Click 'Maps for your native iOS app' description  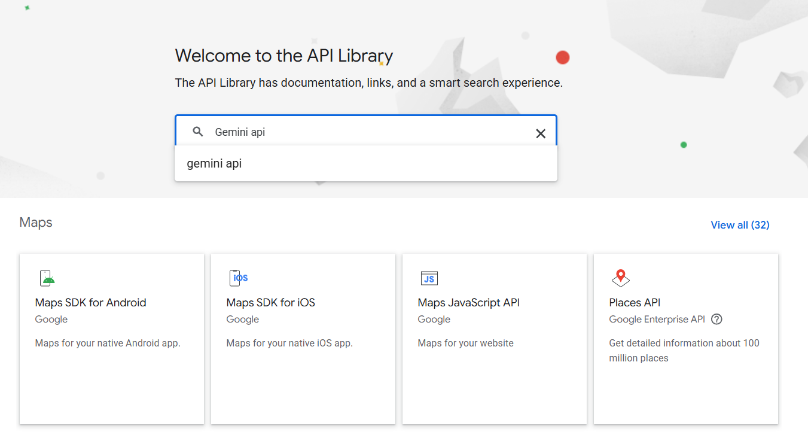point(289,343)
